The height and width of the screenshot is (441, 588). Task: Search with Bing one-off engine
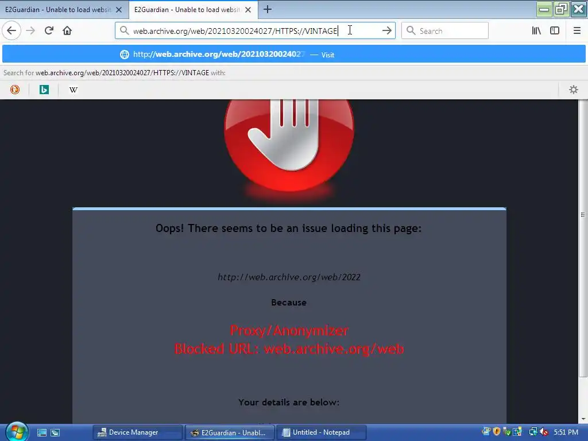pos(44,90)
